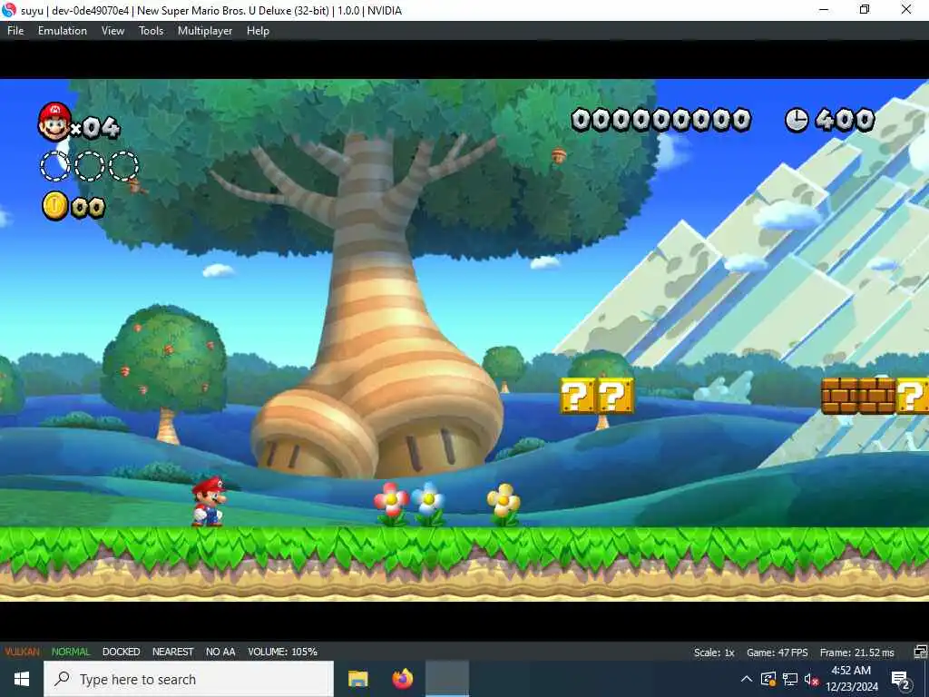
Task: Toggle the VULKAN graphics API indicator
Action: [x=23, y=652]
